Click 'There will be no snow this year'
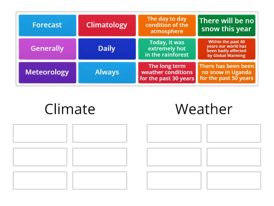Screen dimensions: 274x206 coord(227,25)
